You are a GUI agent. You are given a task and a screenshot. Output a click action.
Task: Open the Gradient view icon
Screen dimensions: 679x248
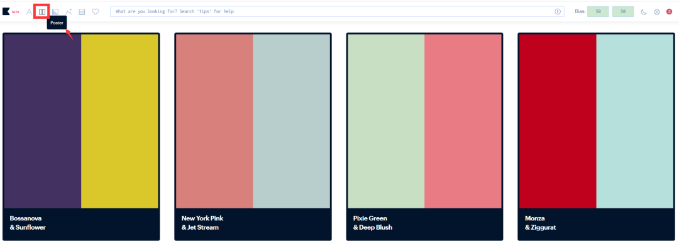pyautogui.click(x=55, y=12)
